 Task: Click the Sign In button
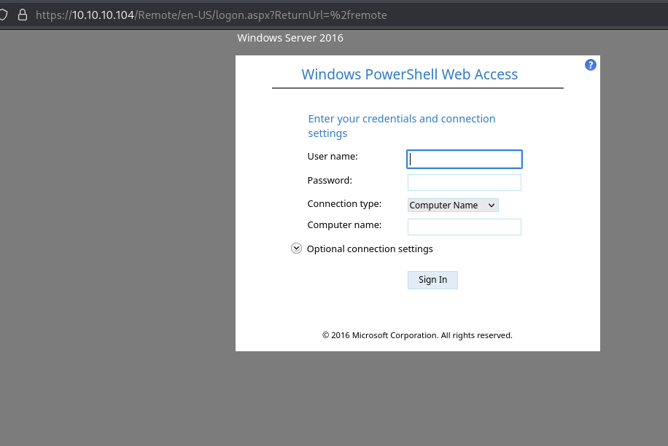[433, 280]
